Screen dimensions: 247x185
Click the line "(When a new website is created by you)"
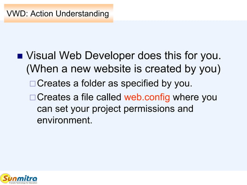123,69
